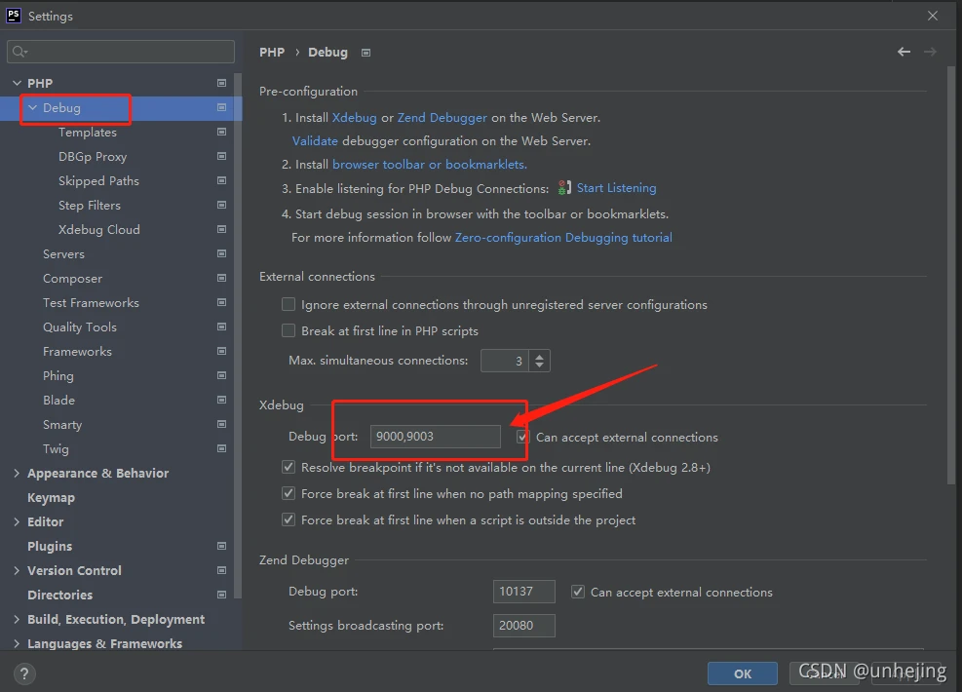The width and height of the screenshot is (962, 692).
Task: Click the project icon on the Test Frameworks row
Action: pos(221,302)
